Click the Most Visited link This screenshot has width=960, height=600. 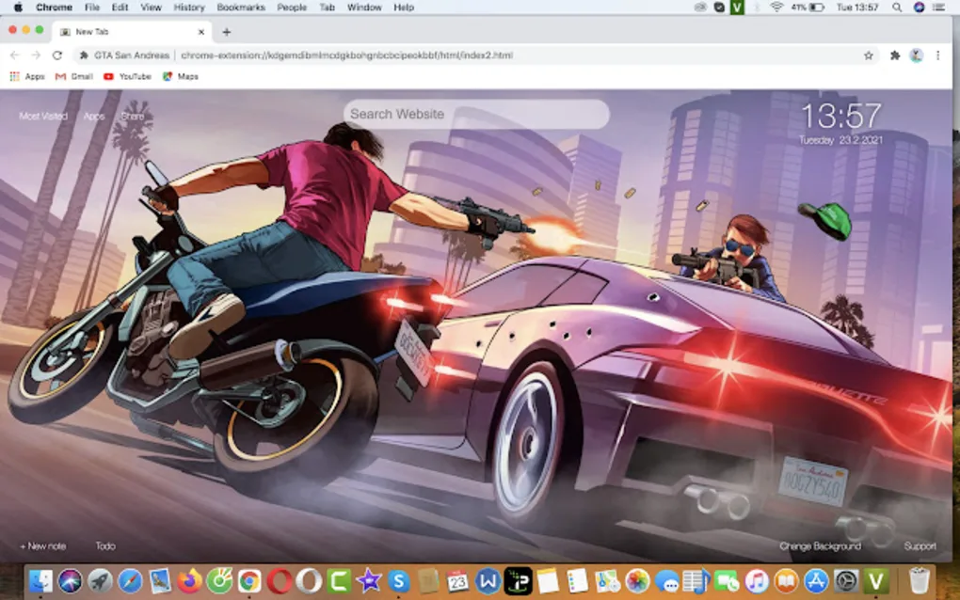pos(43,116)
